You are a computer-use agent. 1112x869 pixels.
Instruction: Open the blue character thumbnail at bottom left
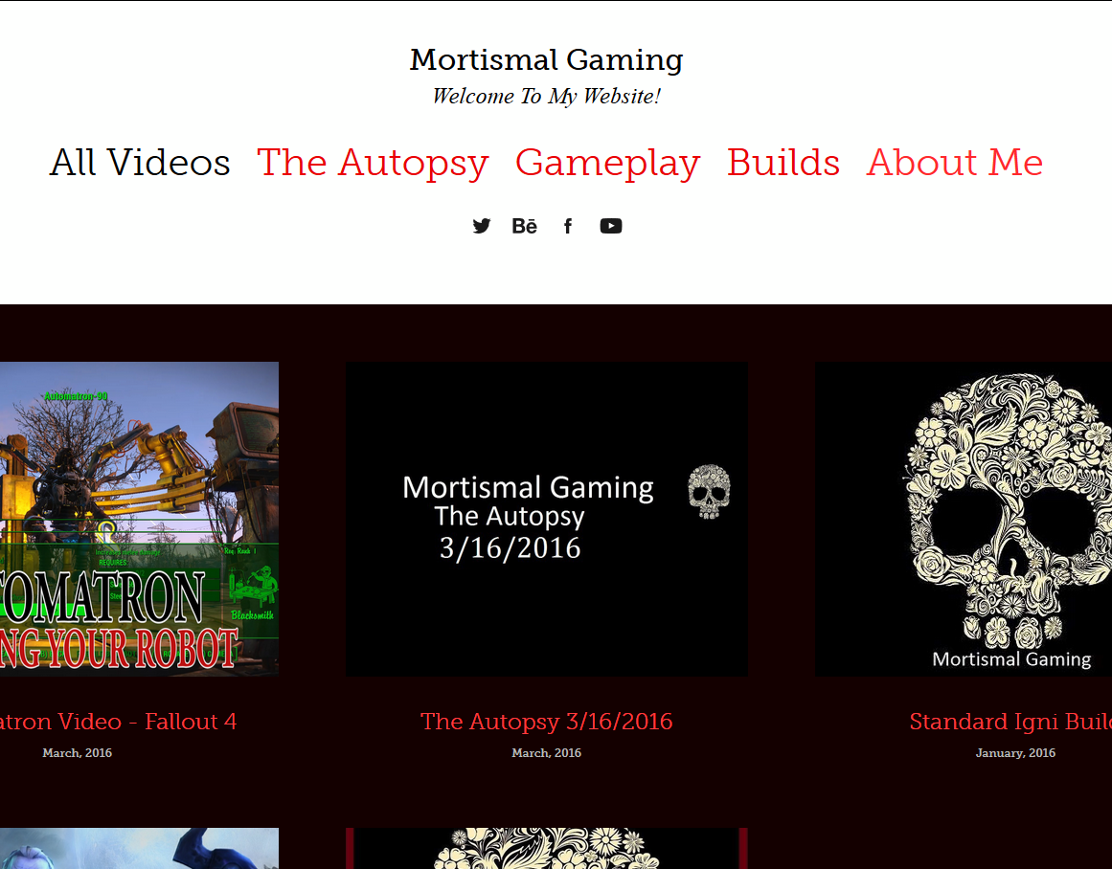pos(139,849)
